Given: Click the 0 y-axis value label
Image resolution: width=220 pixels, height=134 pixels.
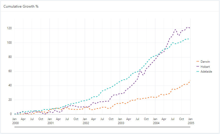Looking at the screenshot, I should pyautogui.click(x=11, y=114).
